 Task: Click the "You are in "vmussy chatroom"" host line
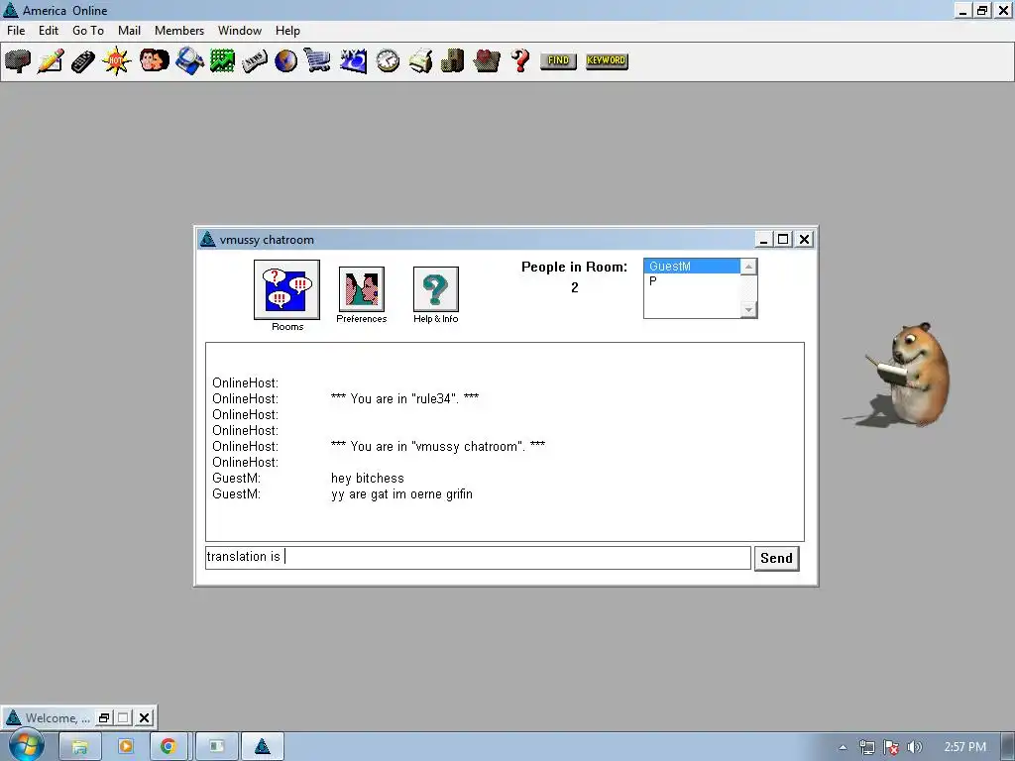pyautogui.click(x=437, y=447)
